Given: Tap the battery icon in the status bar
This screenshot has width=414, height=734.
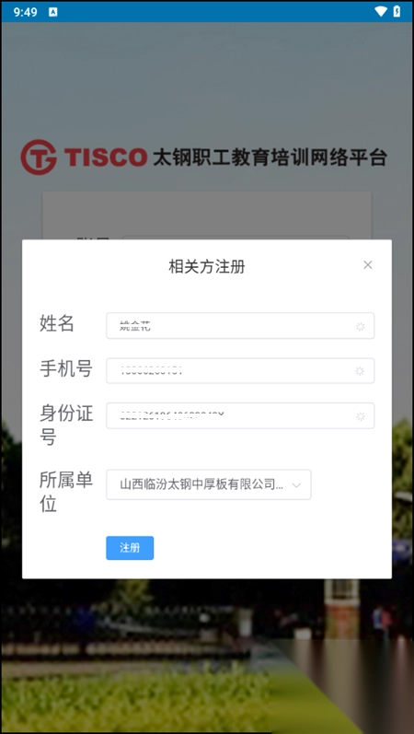Looking at the screenshot, I should [397, 12].
